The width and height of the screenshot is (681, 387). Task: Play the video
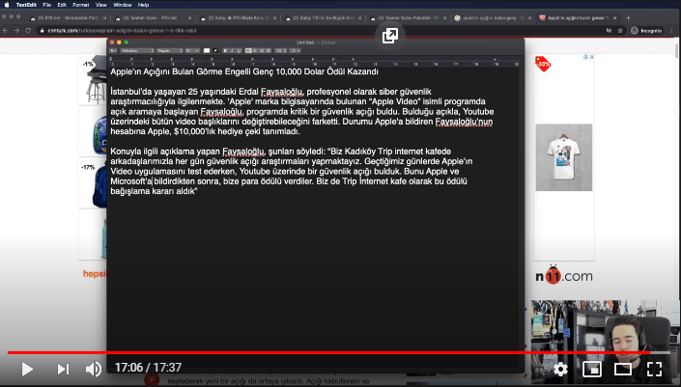coord(27,370)
